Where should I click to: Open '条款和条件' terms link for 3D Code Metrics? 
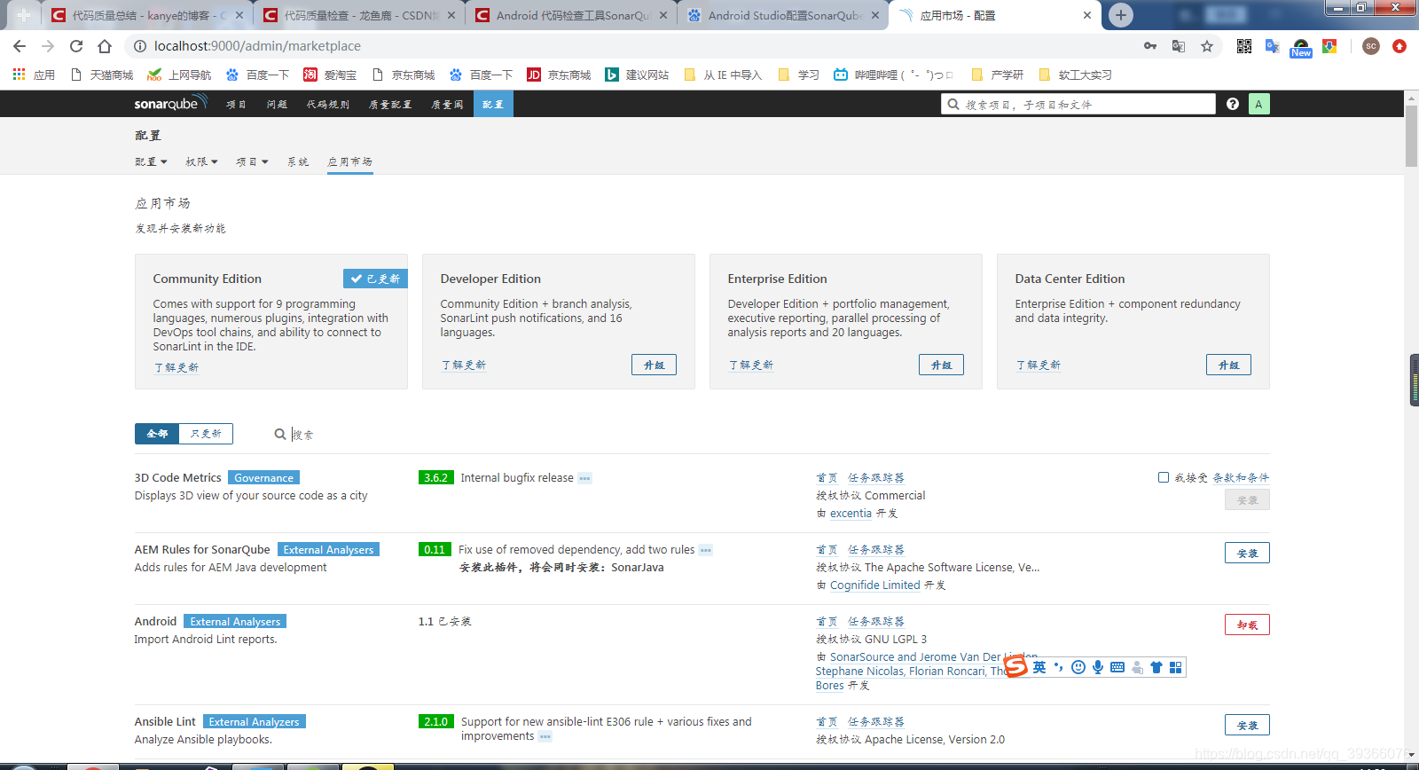click(1241, 477)
